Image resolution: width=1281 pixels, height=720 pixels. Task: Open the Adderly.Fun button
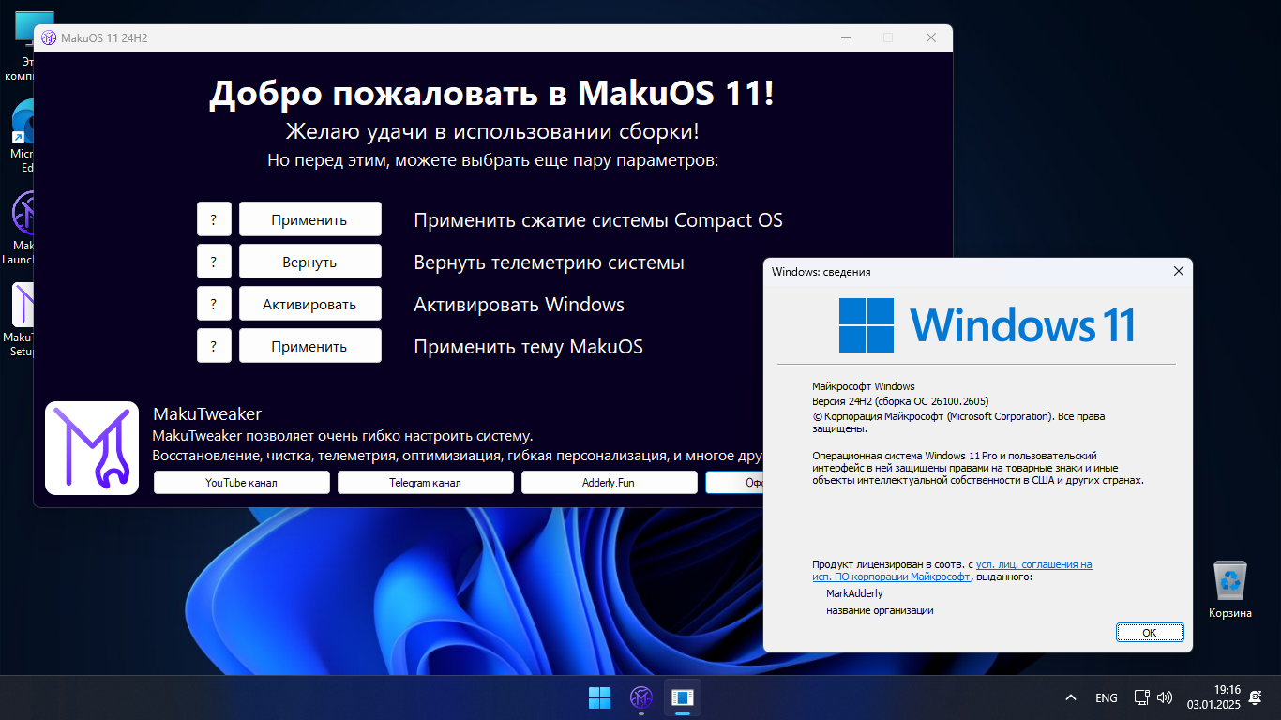point(609,483)
